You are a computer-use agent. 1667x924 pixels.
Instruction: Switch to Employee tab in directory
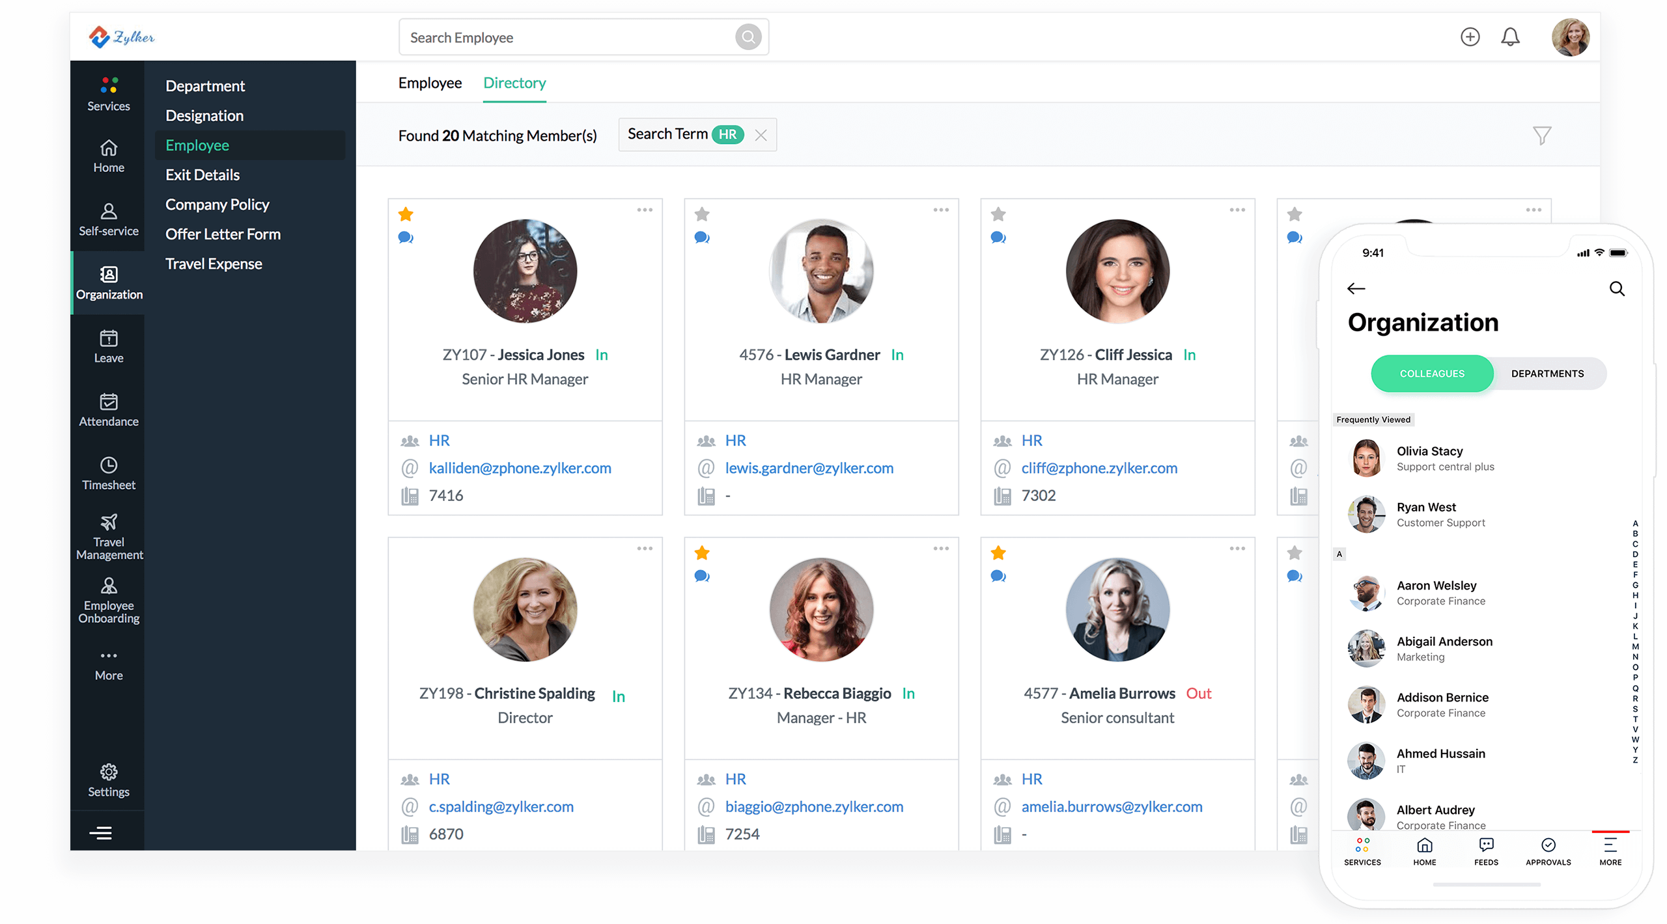[x=430, y=82]
